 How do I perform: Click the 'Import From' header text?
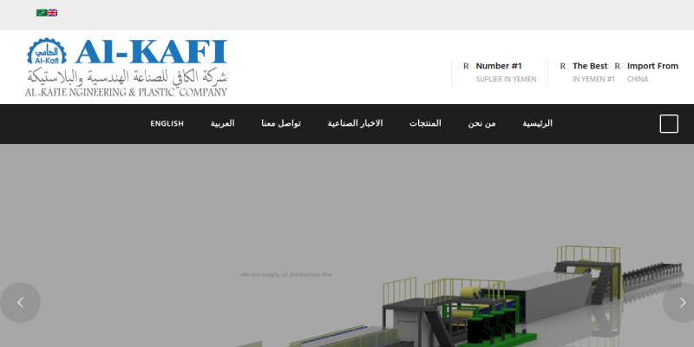[x=652, y=66]
